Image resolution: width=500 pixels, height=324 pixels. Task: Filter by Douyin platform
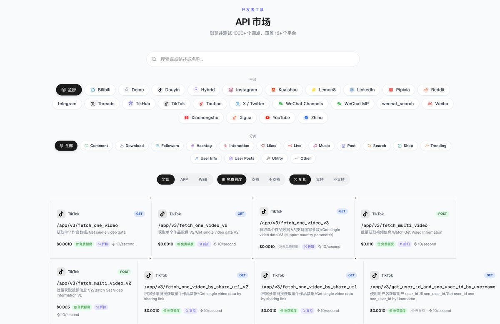168,89
